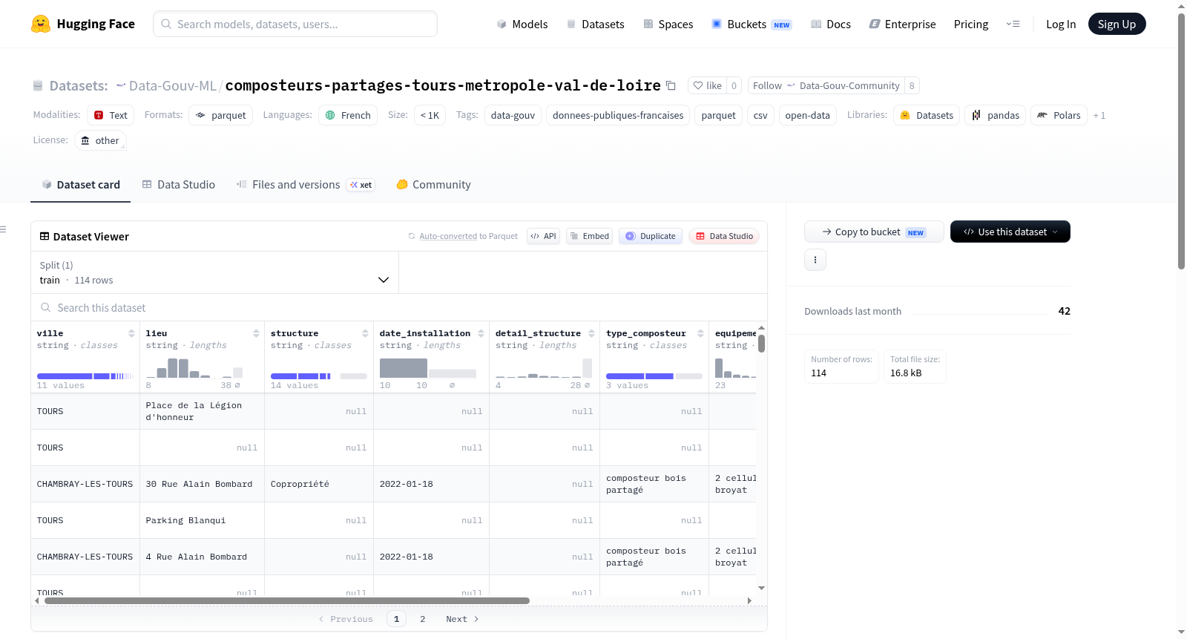Screen dimensions: 1187x639
Task: Click the Sign Up button
Action: (1117, 24)
